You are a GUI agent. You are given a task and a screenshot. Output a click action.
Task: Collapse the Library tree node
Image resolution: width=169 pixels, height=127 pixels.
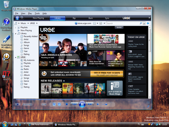pos(15,33)
